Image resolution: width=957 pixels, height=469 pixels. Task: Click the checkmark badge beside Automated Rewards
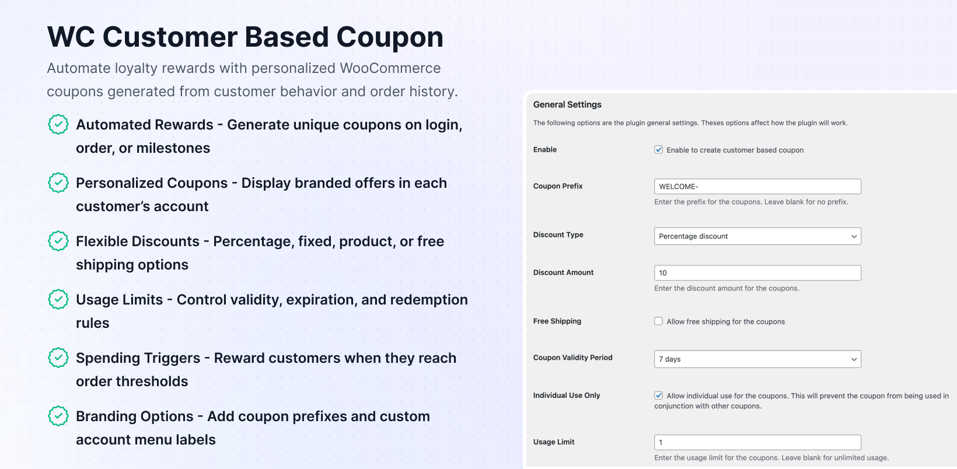click(x=58, y=124)
